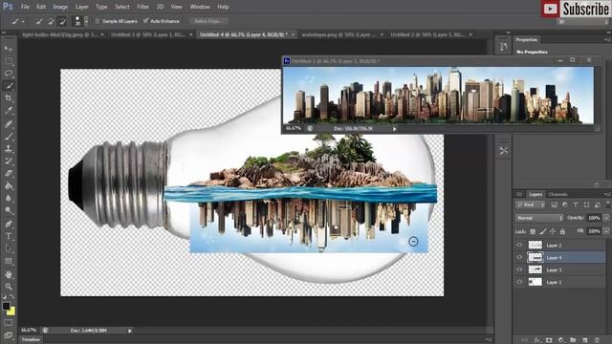Select the Zoom tool
Image resolution: width=612 pixels, height=344 pixels.
(9, 287)
